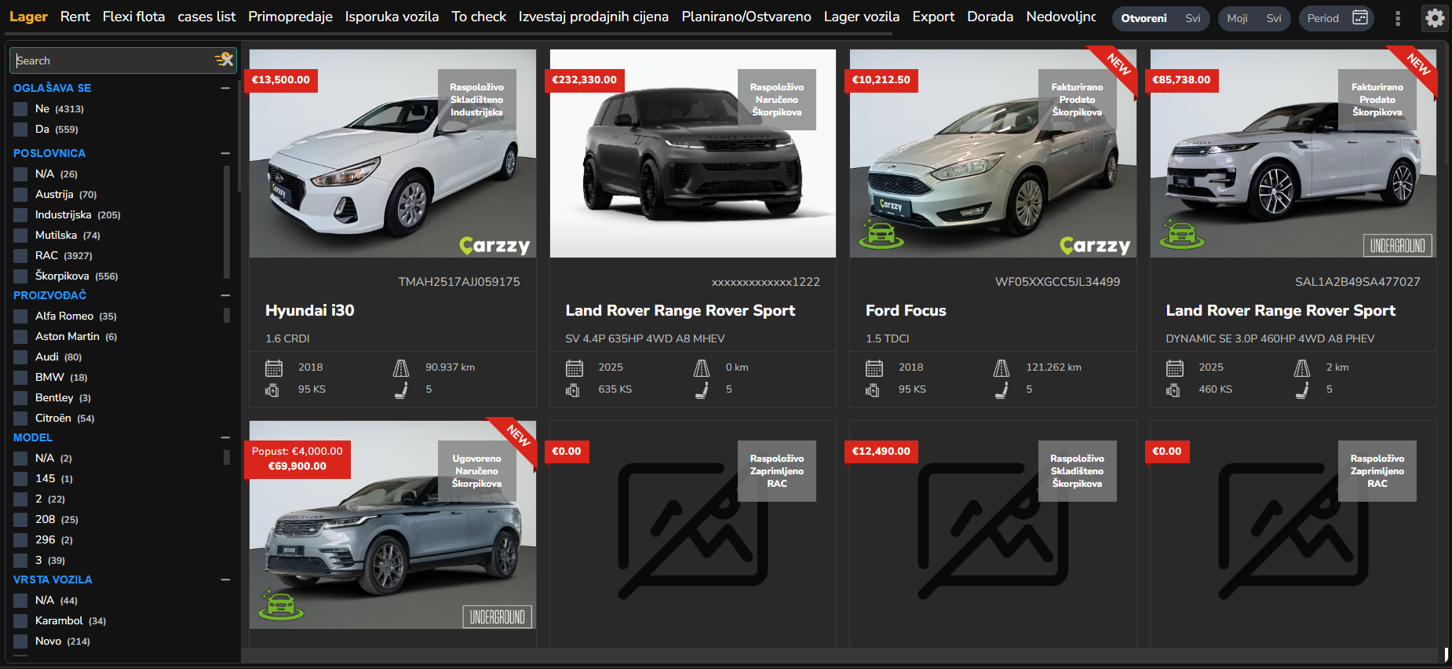Click green car badge on €69,900.00 card photo
This screenshot has height=669, width=1452.
280,605
